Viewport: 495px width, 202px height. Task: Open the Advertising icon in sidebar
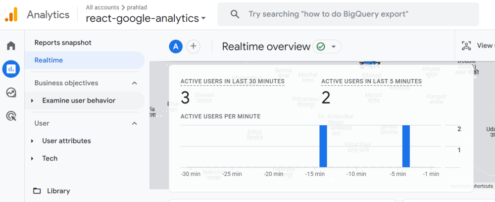(x=11, y=116)
